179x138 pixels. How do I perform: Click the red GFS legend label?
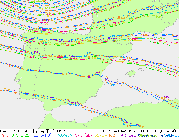(x=5, y=135)
